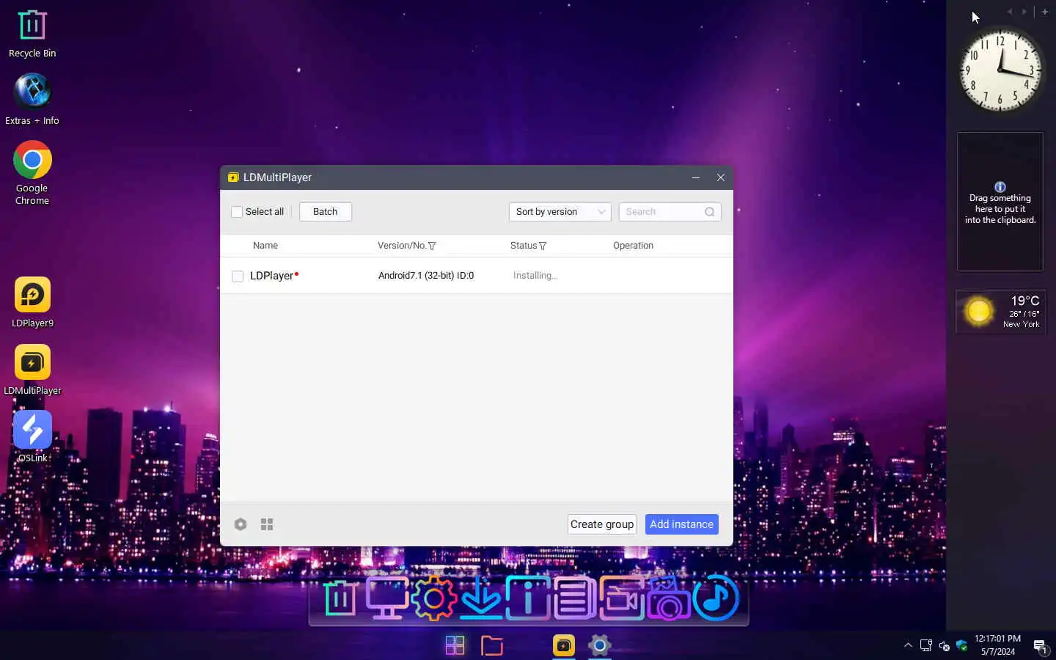Click the neon trash bin dock icon
Screen dimensions: 1056x660
click(x=340, y=598)
